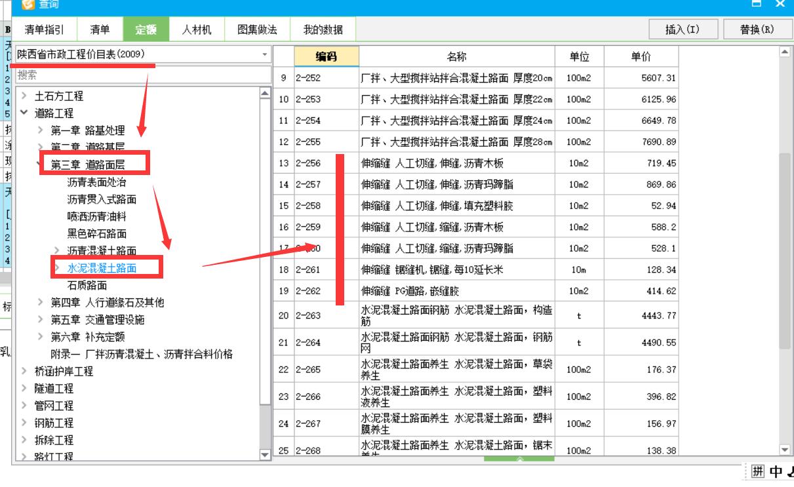Click the 名称 column header

[x=456, y=56]
